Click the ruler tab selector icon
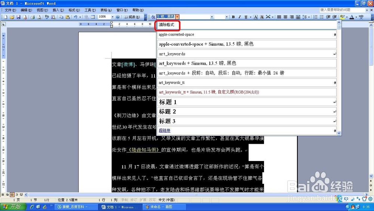The height and width of the screenshot is (211, 374). point(4,24)
